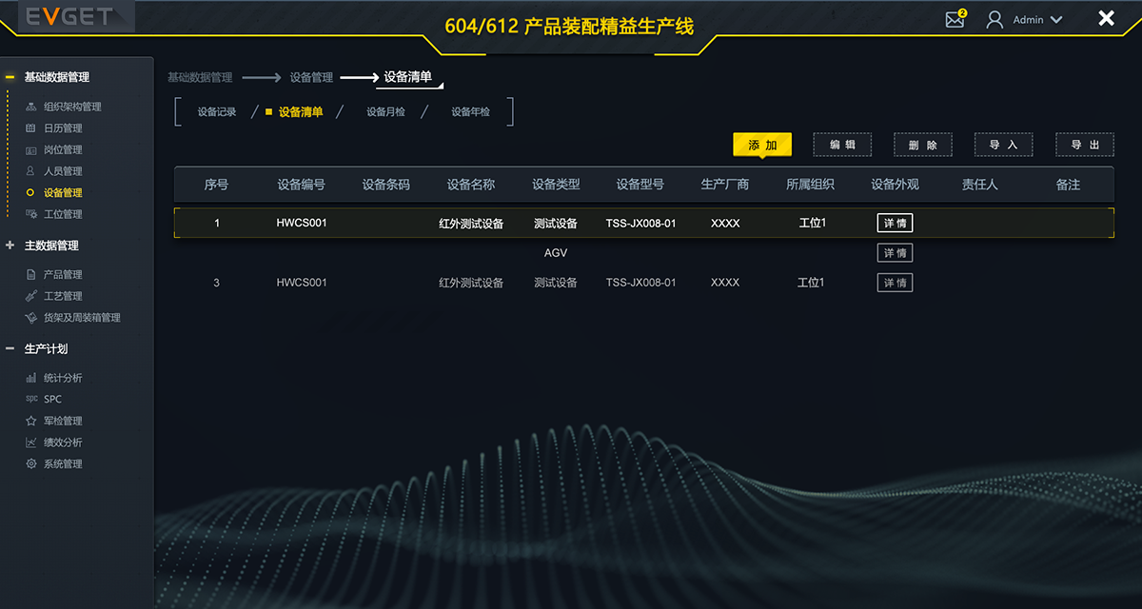Image resolution: width=1142 pixels, height=609 pixels.
Task: Click the Admin user avatar icon
Action: 994,19
